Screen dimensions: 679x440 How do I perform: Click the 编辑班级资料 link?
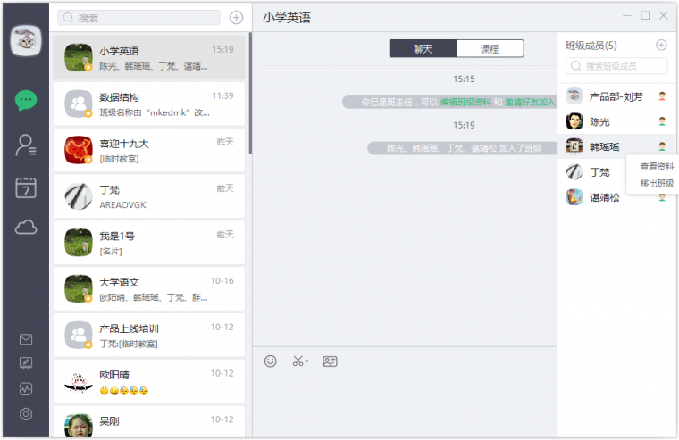[x=465, y=103]
